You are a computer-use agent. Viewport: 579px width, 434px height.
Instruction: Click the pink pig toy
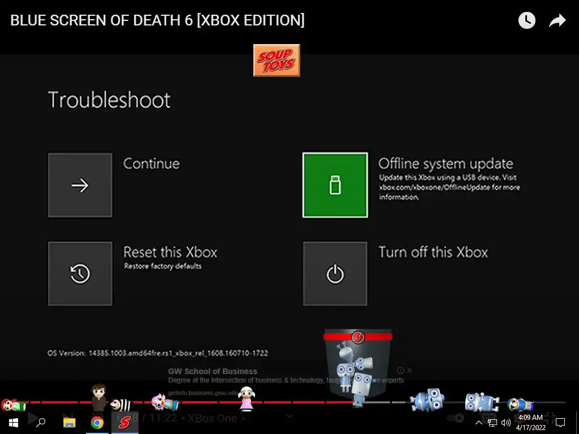[x=165, y=402]
